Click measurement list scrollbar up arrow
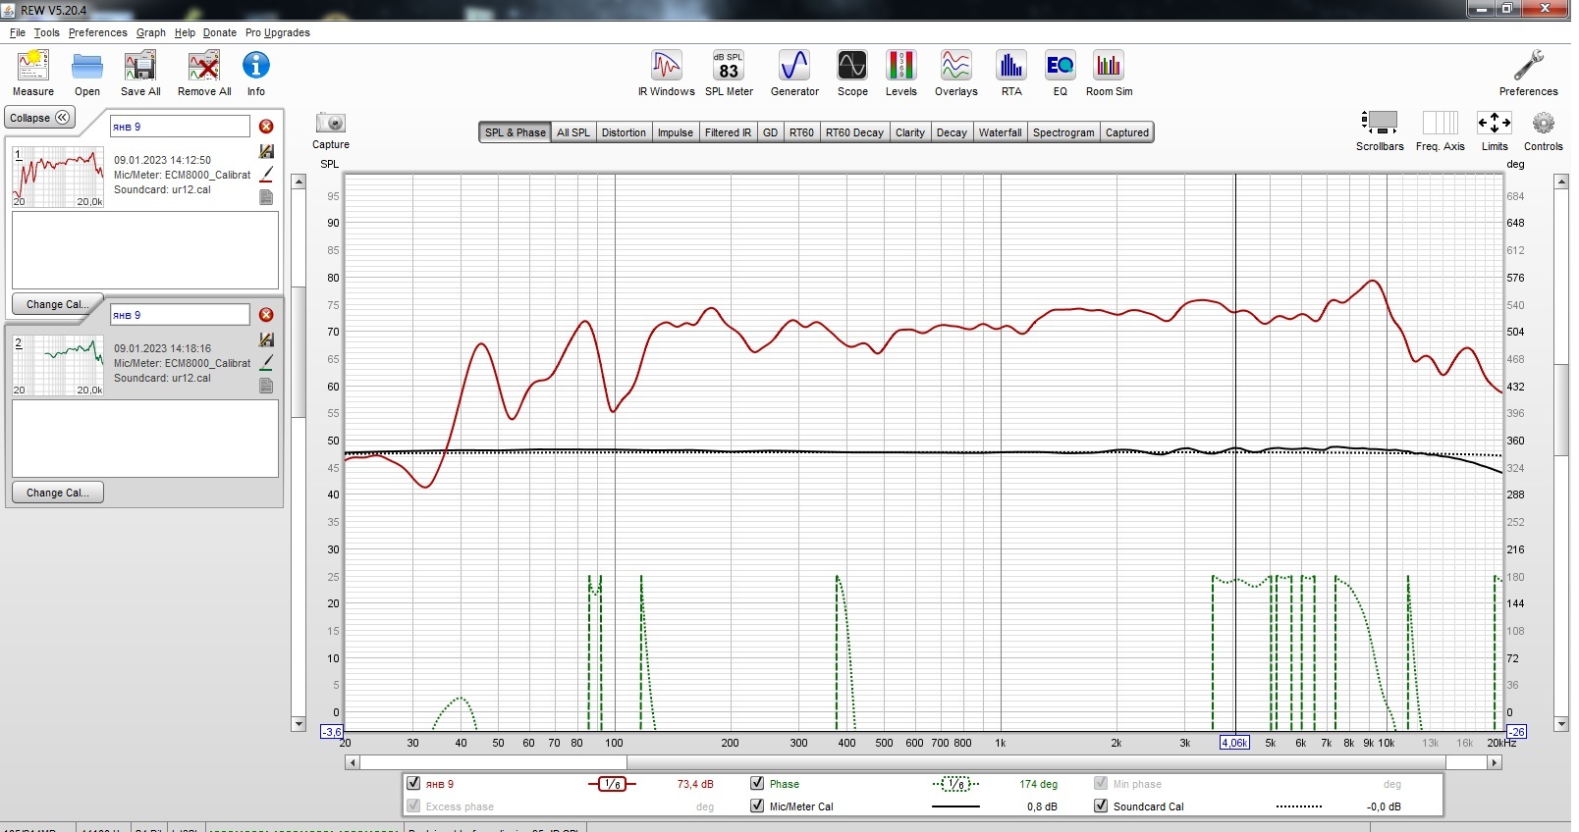 click(299, 182)
